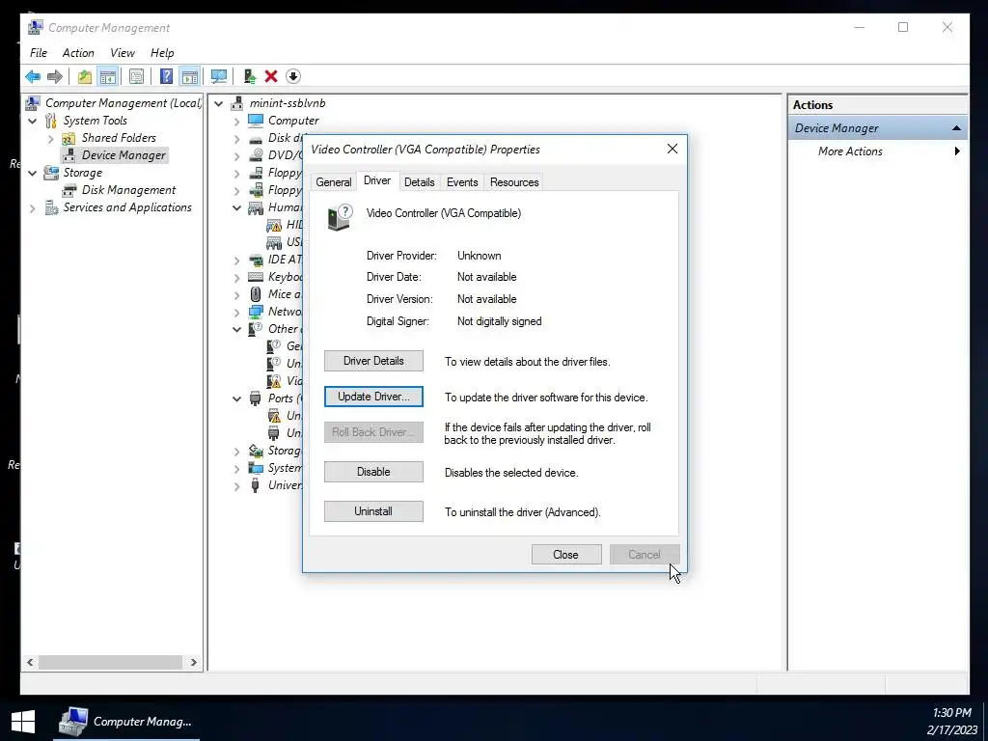Expand the Network adapters category
988x741 pixels.
237,313
